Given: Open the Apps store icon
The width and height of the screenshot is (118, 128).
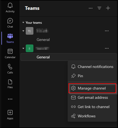Looking at the screenshot, I should pyautogui.click(x=10, y=115).
